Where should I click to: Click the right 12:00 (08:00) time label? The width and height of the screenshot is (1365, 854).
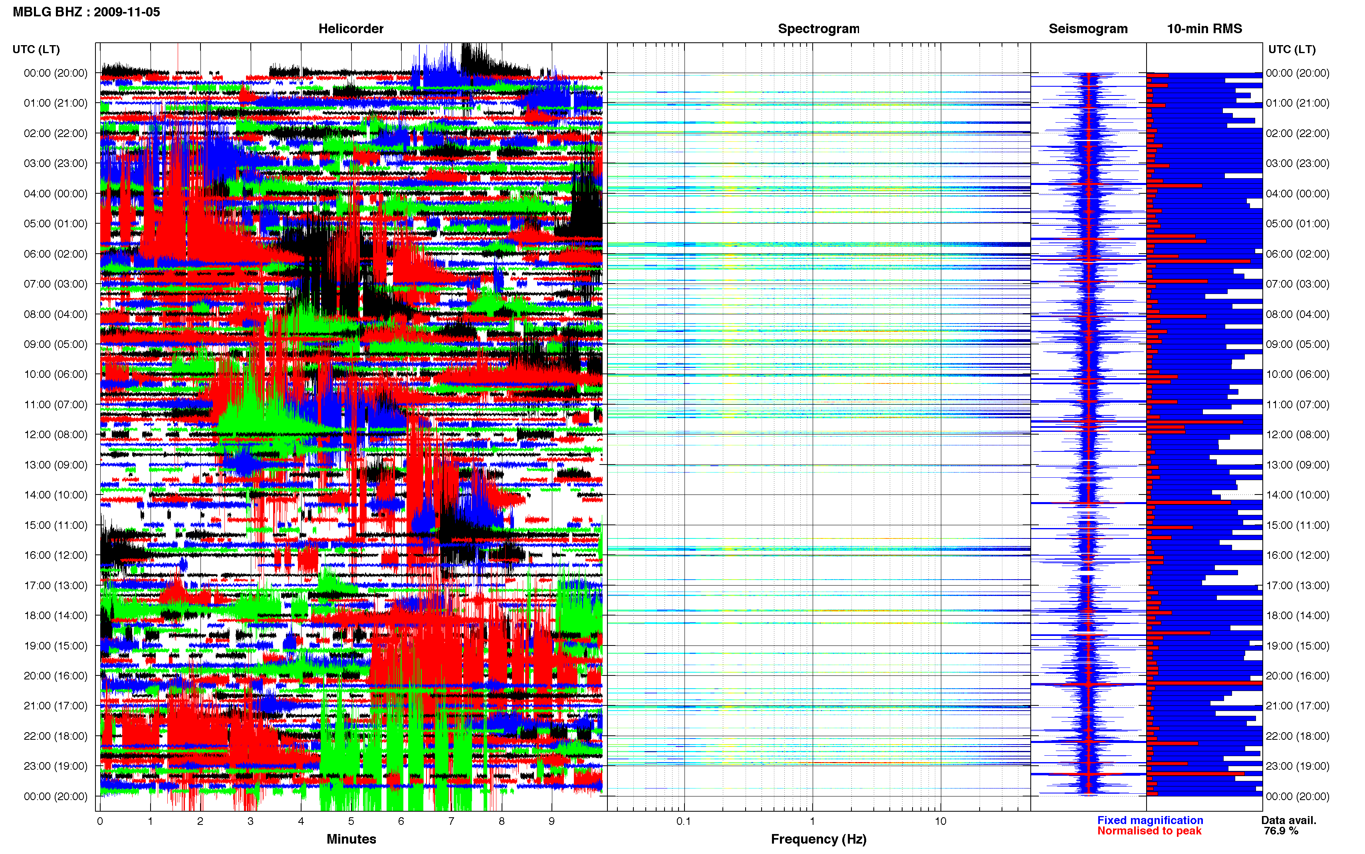pyautogui.click(x=1297, y=434)
